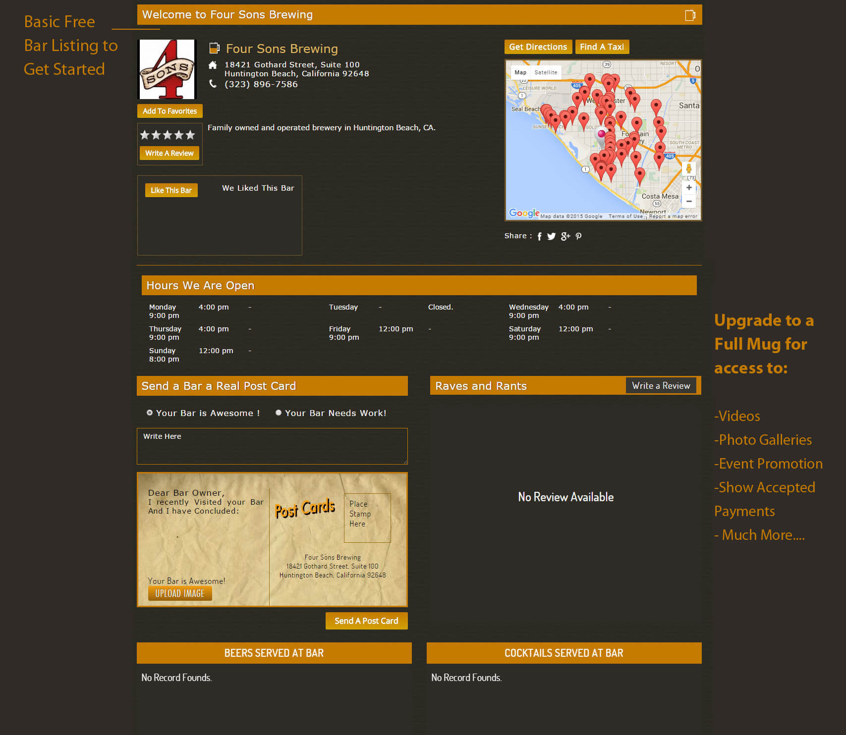This screenshot has width=846, height=735.
Task: Select "Your Bar is Awesome !" radio option
Action: 150,413
